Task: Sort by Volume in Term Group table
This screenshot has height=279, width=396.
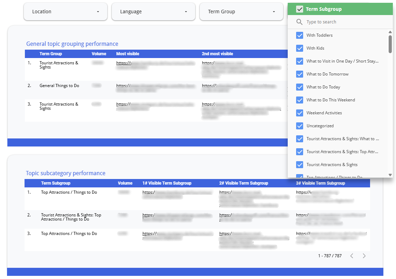Action: point(99,54)
